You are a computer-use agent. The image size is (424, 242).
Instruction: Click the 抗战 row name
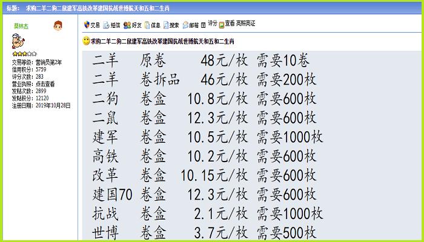(105, 214)
